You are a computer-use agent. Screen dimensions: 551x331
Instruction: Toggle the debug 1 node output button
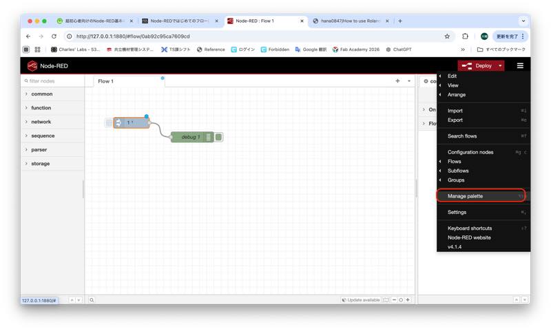pyautogui.click(x=218, y=137)
